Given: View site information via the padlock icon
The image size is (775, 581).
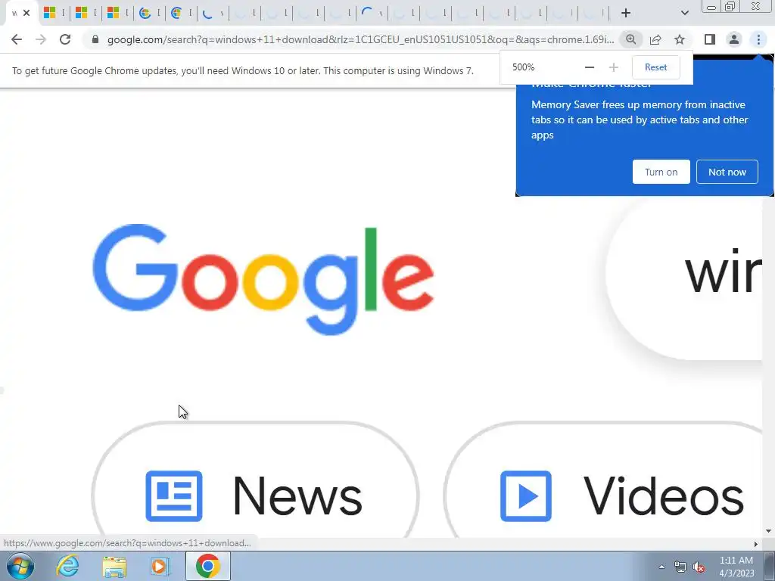Looking at the screenshot, I should click(95, 39).
